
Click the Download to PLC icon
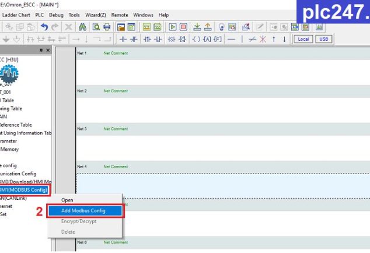(197, 27)
